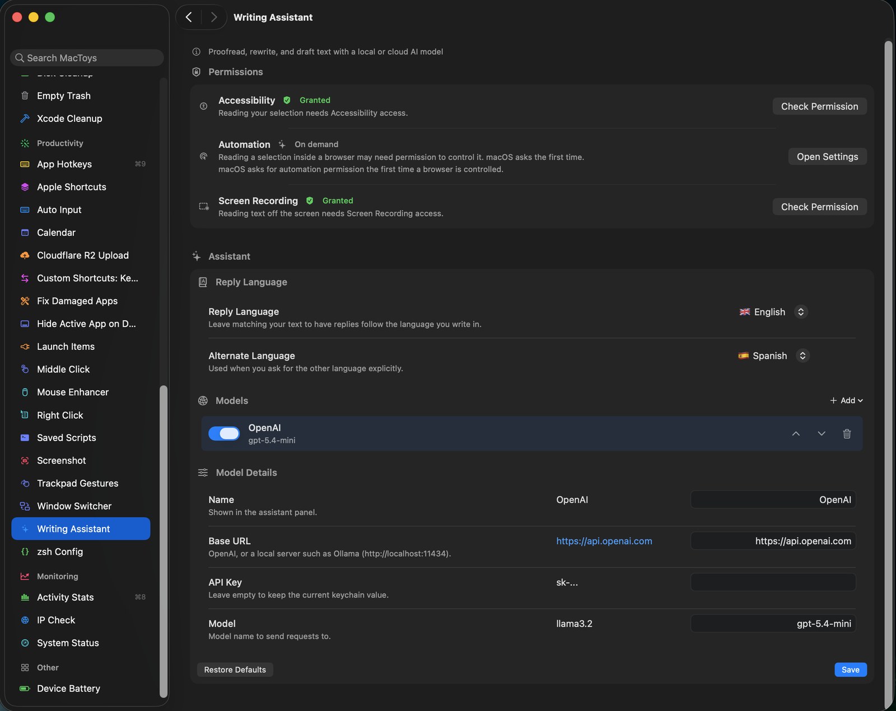
Task: Click the Productivity section header
Action: [x=60, y=143]
